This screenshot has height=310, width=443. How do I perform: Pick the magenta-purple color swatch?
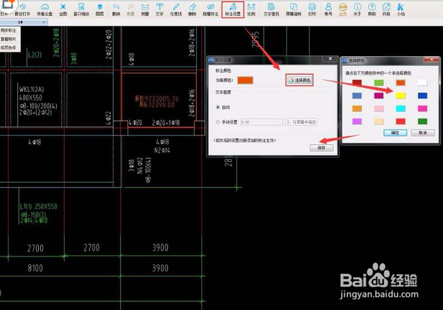379,96
